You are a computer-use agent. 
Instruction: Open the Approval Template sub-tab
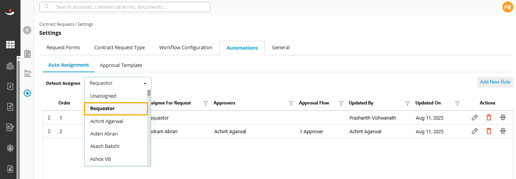coord(121,65)
